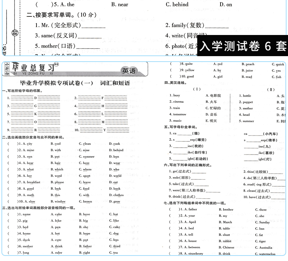Click the blank after 1. go(过去式)
Image resolution: width=288 pixels, height=261 pixels.
(x=199, y=172)
